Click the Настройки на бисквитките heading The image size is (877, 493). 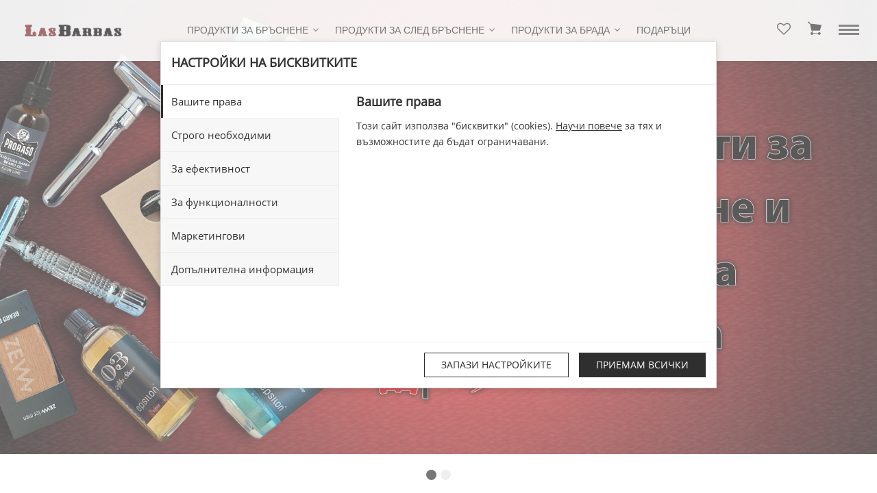pyautogui.click(x=264, y=63)
